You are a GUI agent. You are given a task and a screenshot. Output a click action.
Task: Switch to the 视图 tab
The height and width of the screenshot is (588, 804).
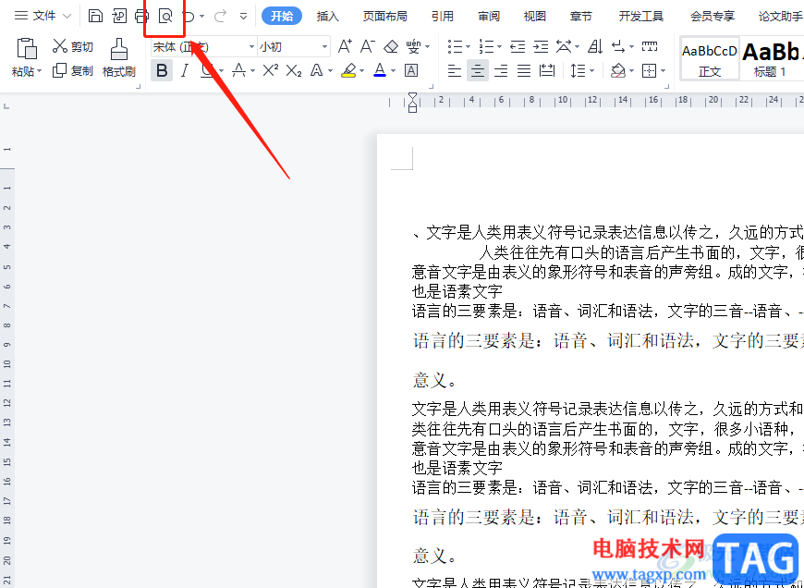coord(535,17)
